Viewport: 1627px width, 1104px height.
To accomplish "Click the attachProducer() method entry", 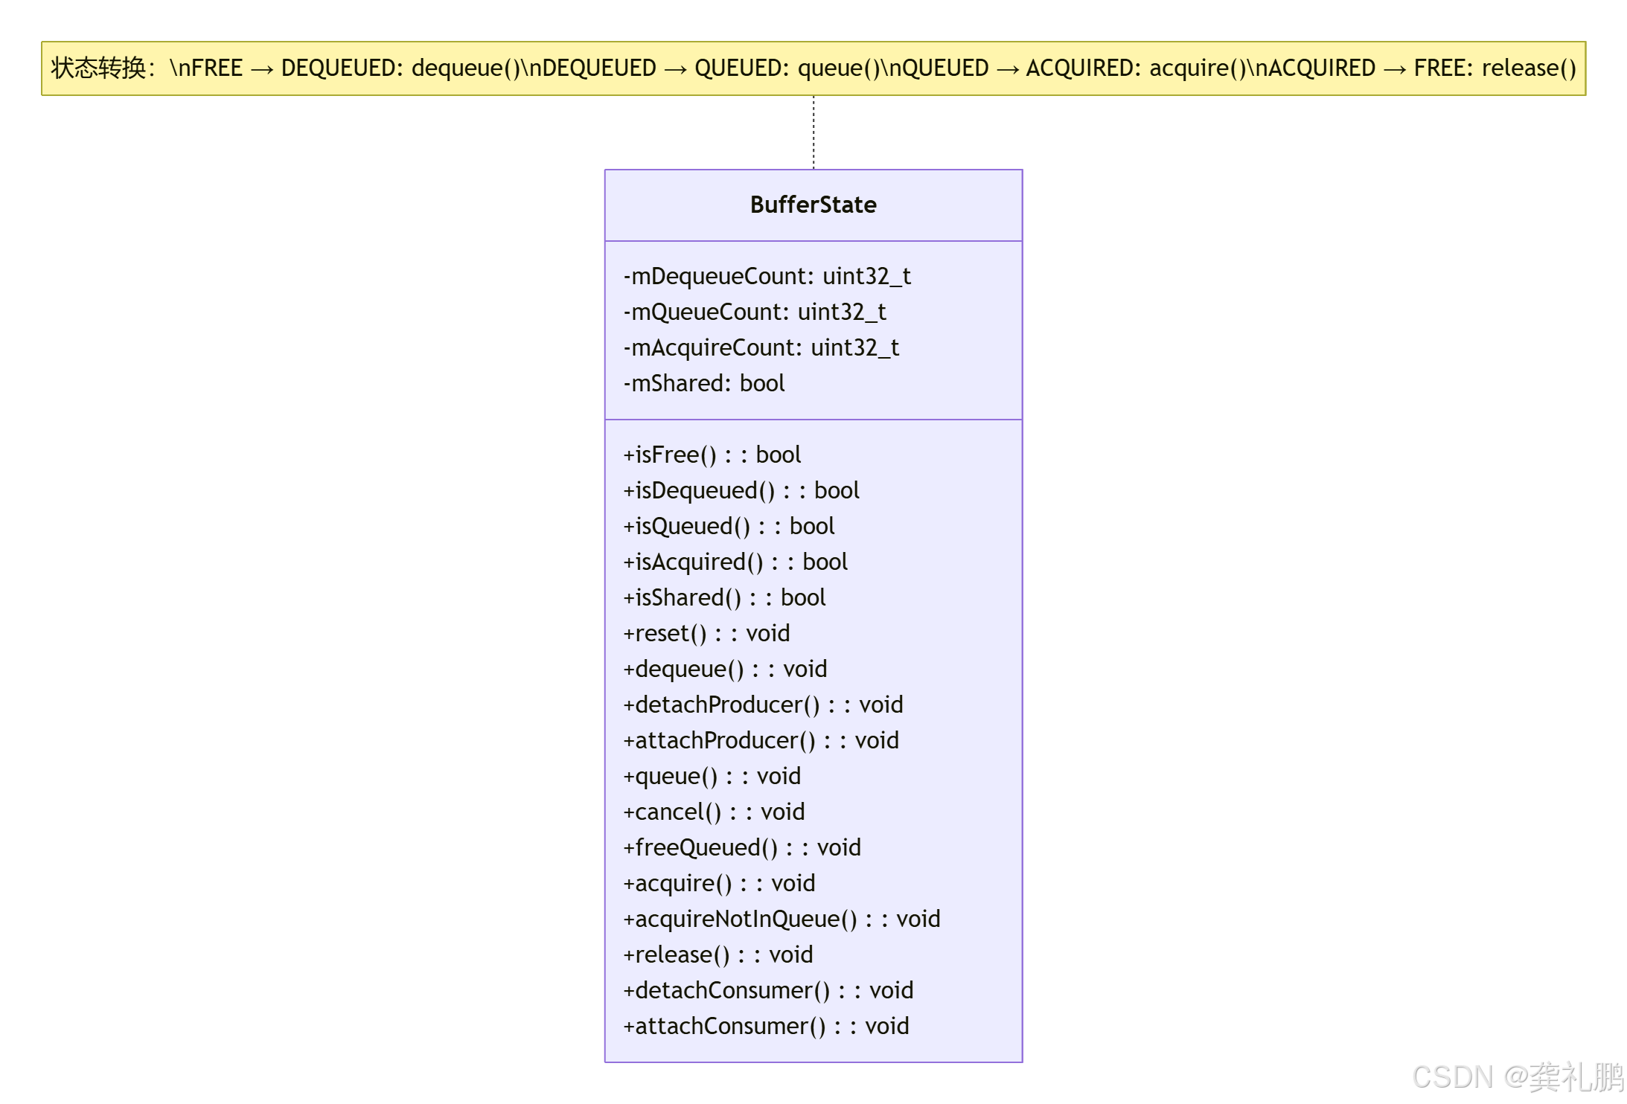I will [x=760, y=740].
